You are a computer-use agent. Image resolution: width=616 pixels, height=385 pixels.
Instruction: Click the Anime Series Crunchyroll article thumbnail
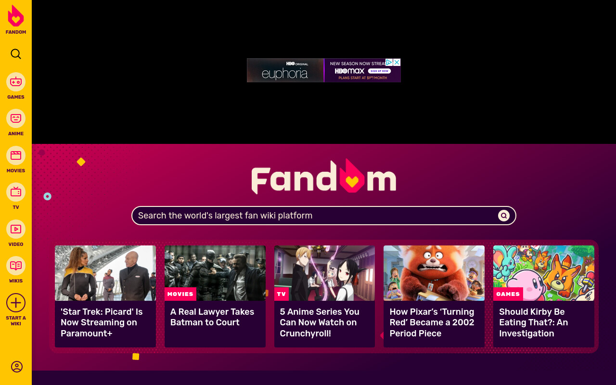[324, 273]
